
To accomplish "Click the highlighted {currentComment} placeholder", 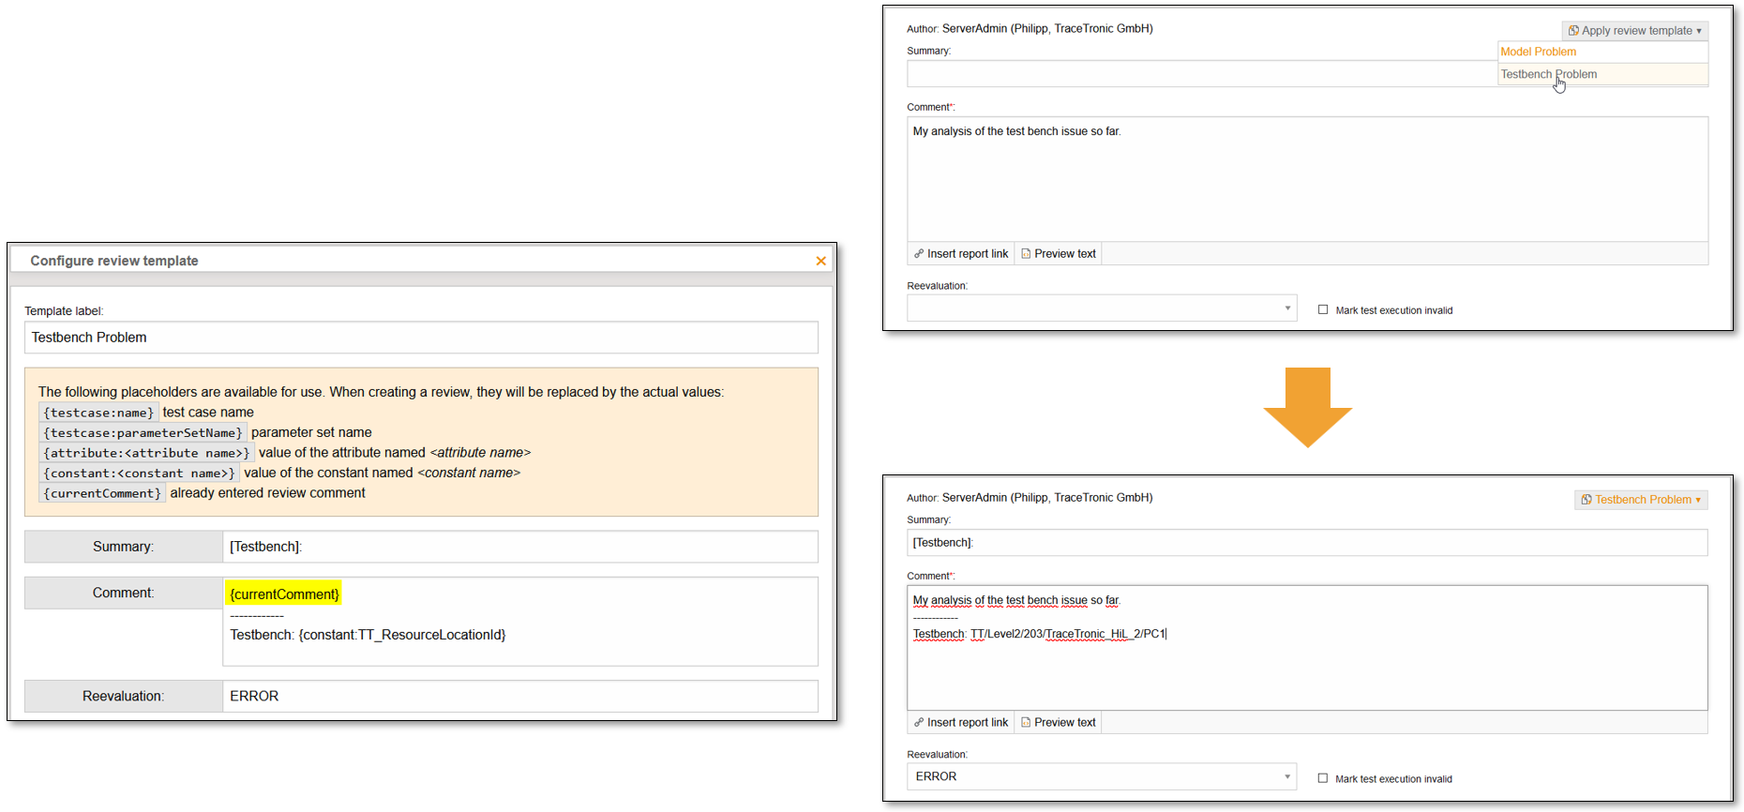I will [x=284, y=594].
